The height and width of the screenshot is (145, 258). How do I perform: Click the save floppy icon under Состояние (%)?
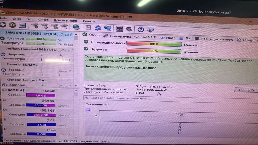(x=88, y=109)
